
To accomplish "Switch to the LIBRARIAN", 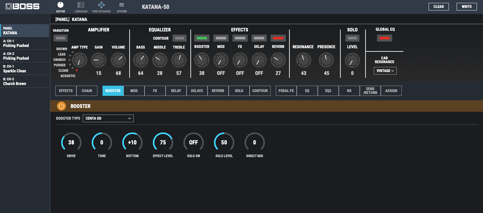I will click(x=81, y=7).
